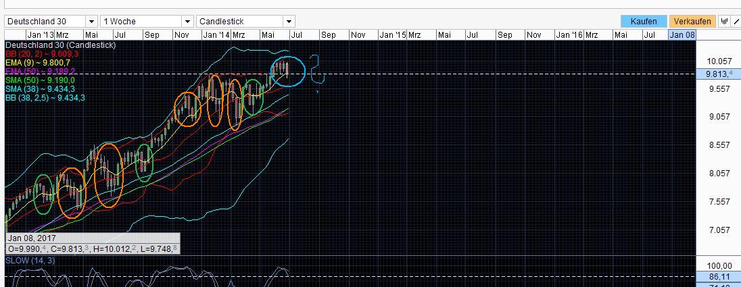Click the green SMA (50) indicator label
The height and width of the screenshot is (287, 741).
point(40,80)
